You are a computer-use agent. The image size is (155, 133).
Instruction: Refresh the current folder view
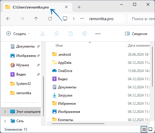[x=50, y=19]
